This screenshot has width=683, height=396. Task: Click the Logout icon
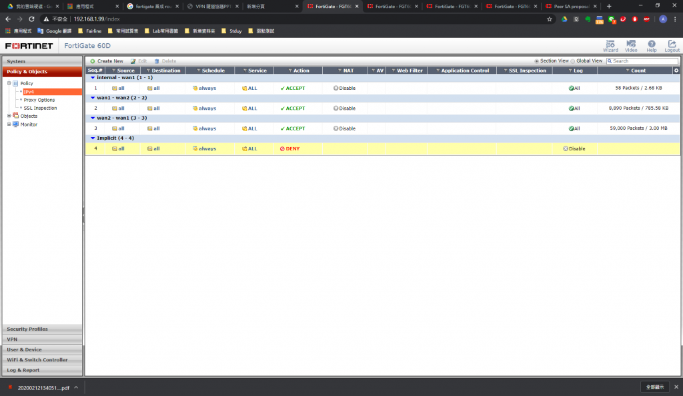click(672, 46)
